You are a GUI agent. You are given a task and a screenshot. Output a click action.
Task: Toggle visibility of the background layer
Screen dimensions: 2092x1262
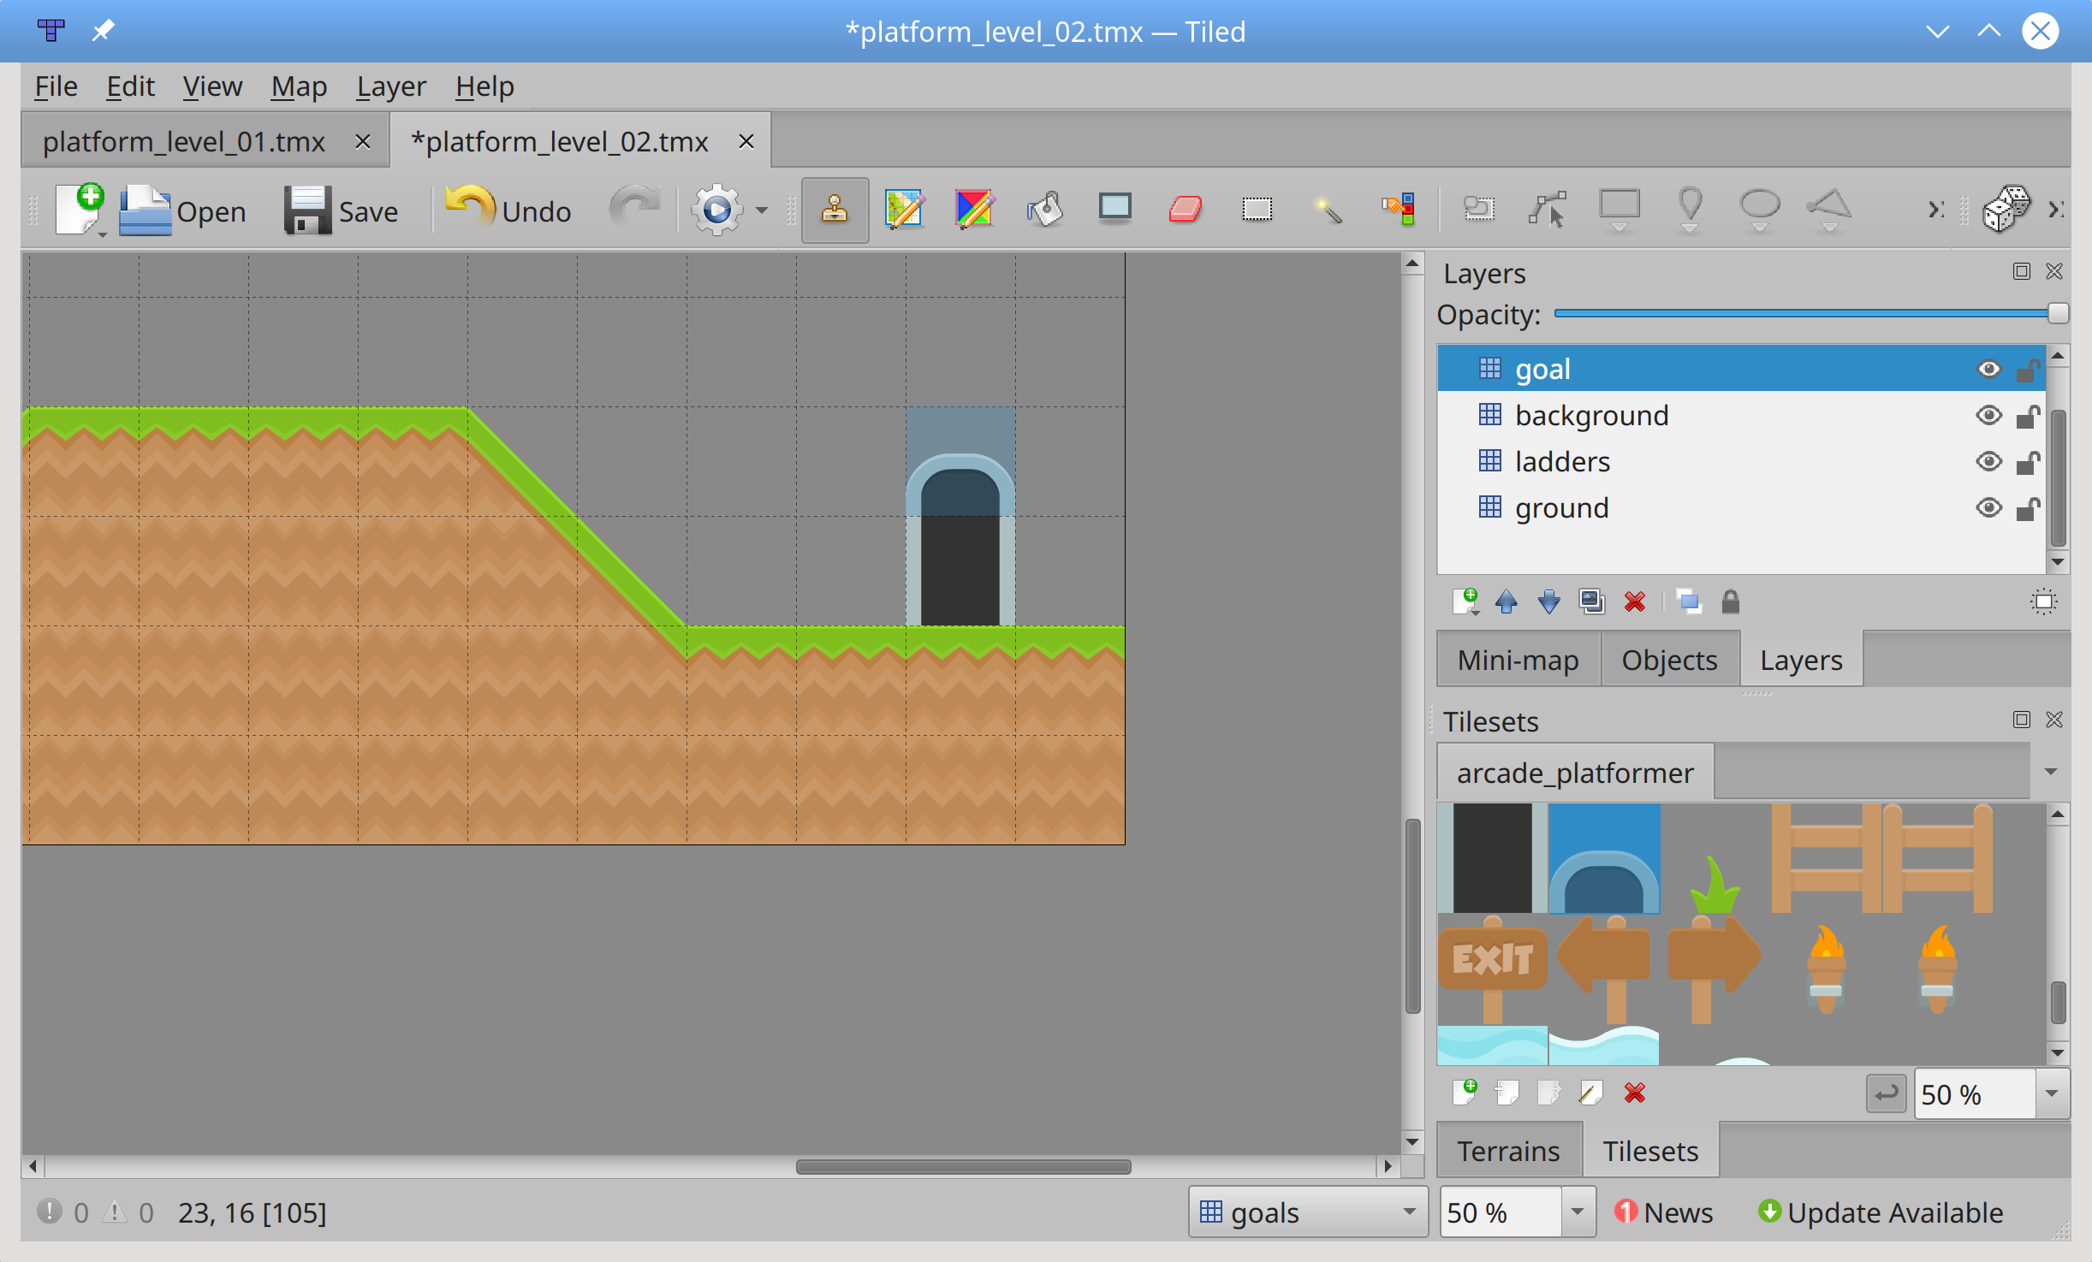point(1989,415)
